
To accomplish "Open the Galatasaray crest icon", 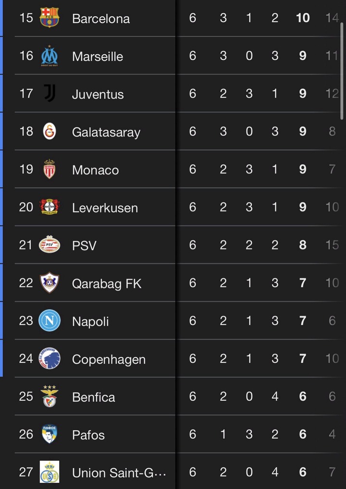I will (49, 131).
